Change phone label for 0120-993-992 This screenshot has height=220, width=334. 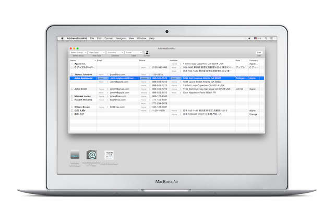pos(146,67)
